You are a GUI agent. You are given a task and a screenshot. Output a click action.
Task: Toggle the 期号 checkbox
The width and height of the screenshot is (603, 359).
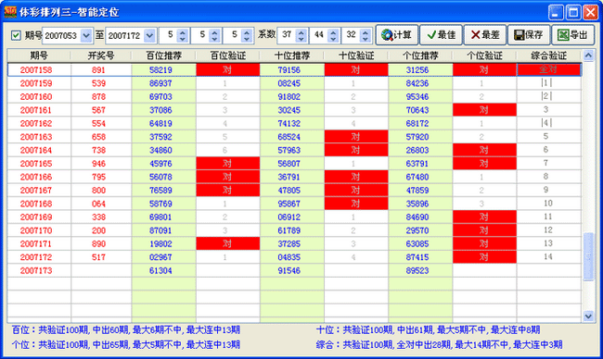[x=16, y=36]
